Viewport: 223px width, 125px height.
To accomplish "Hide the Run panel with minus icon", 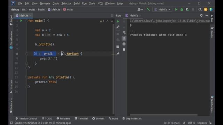I will click(x=207, y=15).
